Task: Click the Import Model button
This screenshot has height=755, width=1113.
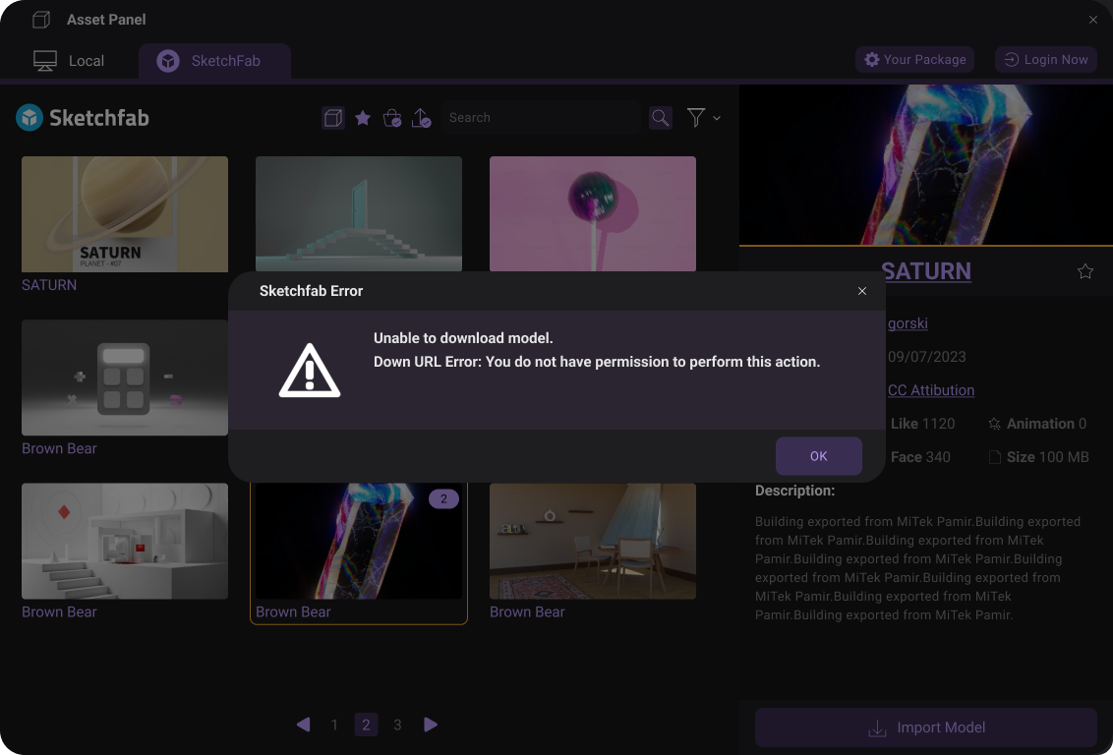Action: 925,728
